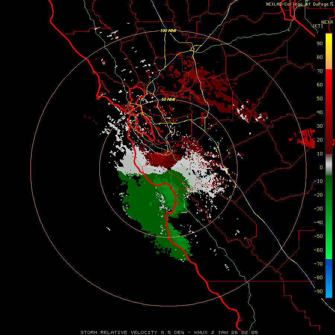
Task: Click the NEXR text at top right
Action: [x=327, y=22]
